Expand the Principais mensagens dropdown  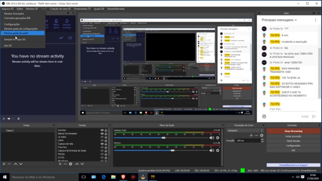click(x=279, y=20)
